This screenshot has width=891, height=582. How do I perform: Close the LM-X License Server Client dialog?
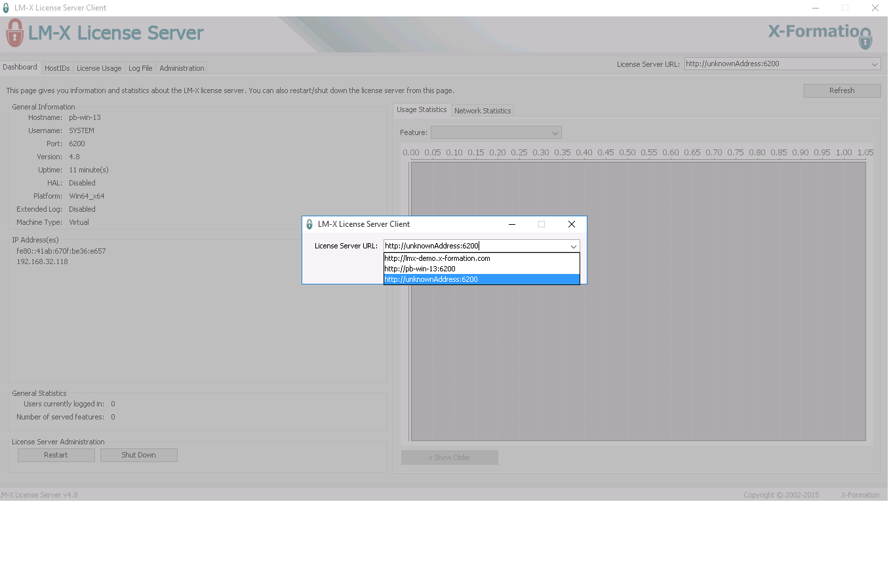pos(571,224)
